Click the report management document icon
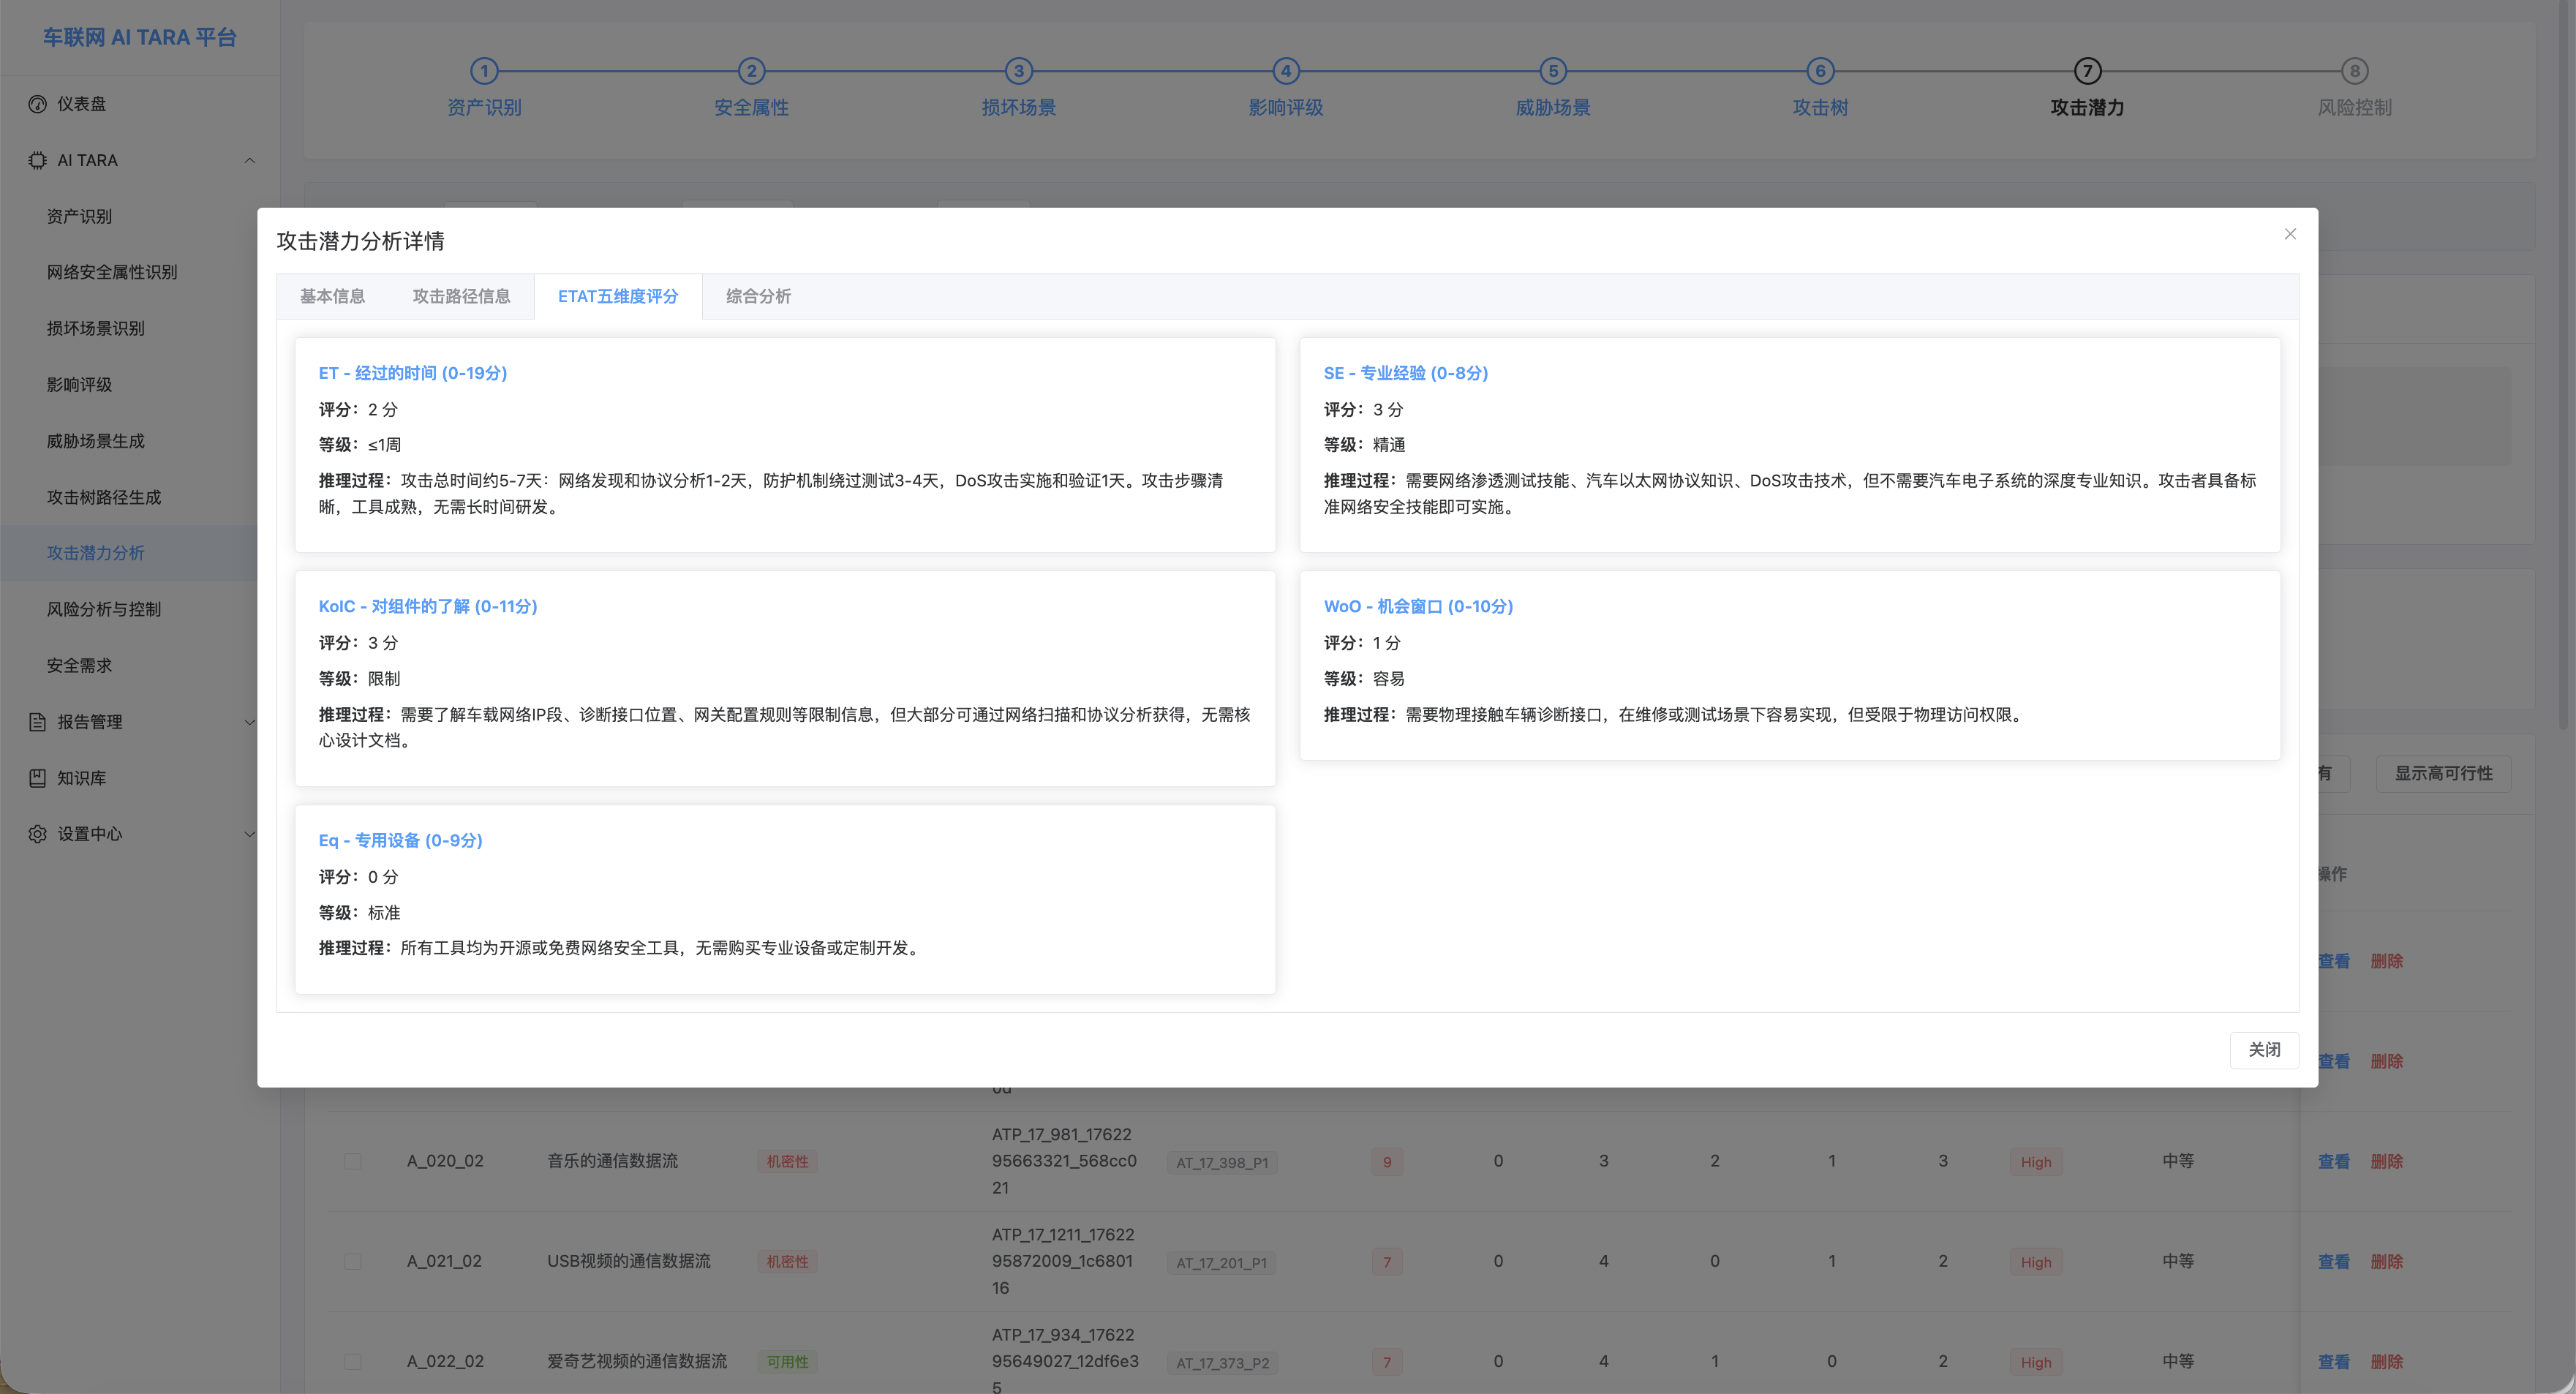Viewport: 2576px width, 1394px height. point(37,722)
